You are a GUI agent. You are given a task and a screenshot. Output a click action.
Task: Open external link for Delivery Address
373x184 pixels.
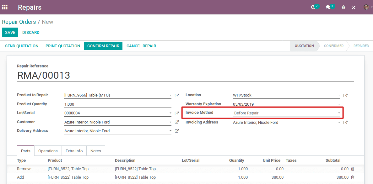pyautogui.click(x=177, y=131)
